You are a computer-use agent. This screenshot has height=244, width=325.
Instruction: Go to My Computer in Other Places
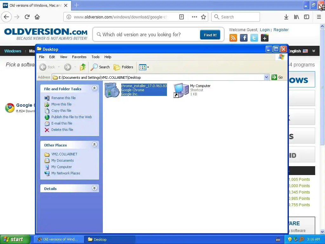click(62, 167)
